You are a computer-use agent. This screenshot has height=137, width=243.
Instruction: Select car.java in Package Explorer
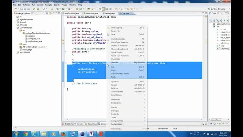[x=30, y=36]
